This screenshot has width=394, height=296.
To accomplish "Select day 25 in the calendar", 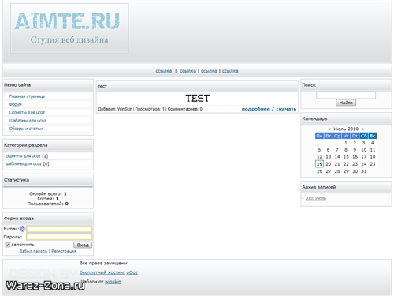I will tap(373, 164).
